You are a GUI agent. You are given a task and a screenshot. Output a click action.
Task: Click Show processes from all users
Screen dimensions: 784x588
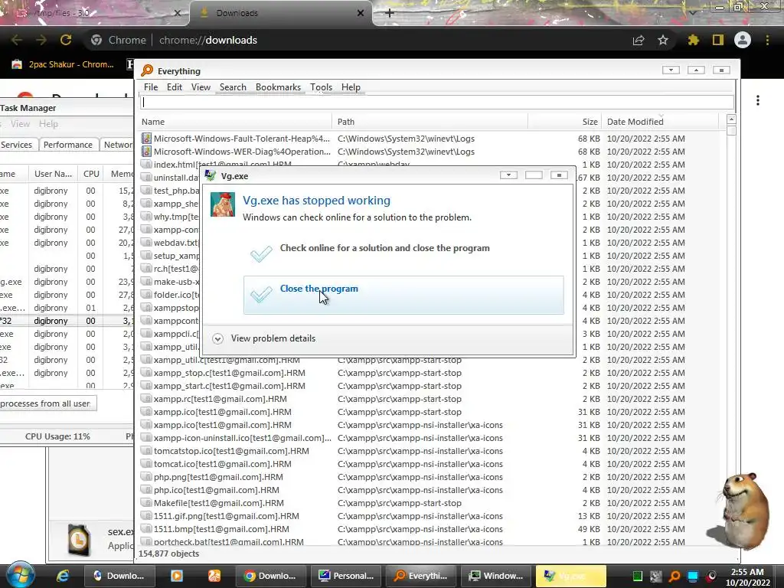[48, 403]
